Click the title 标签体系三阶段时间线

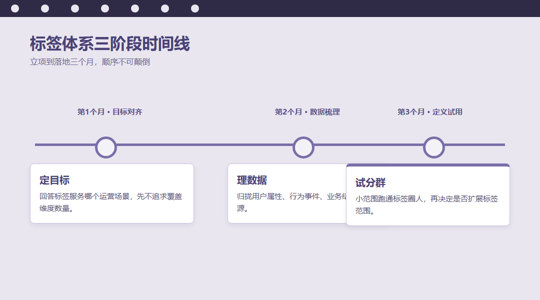click(110, 43)
